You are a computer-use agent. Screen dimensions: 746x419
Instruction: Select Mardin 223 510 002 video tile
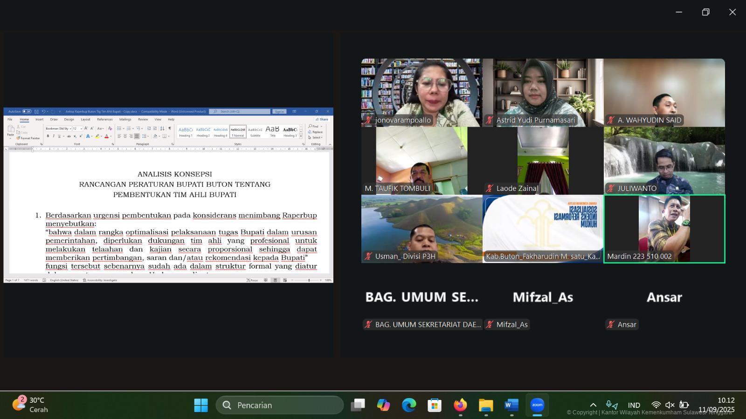click(664, 229)
